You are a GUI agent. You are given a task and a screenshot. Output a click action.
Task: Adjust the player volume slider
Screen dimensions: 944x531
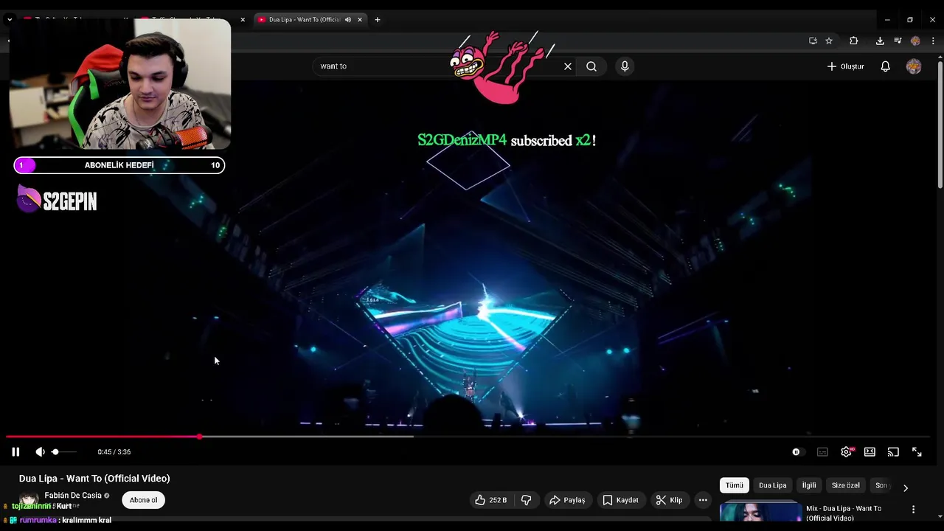coord(63,452)
